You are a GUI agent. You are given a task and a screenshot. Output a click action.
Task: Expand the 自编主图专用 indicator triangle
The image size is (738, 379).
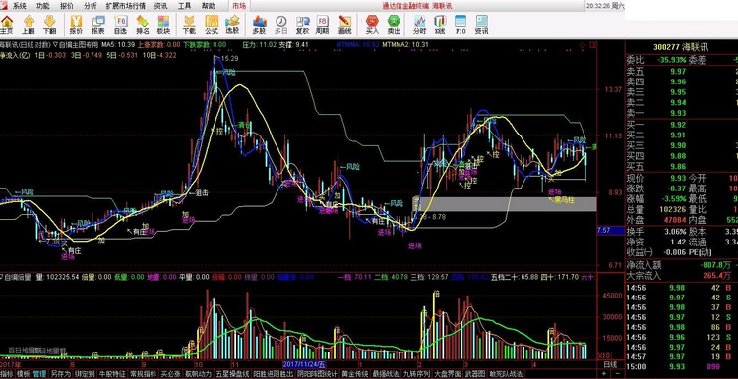55,44
